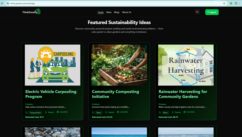Image resolution: width=242 pixels, height=137 pixels.
Task: Click author Rakesh on Rainwater card
Action: 178,112
